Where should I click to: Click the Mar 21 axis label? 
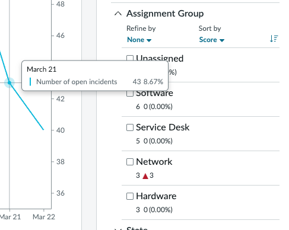[10, 217]
